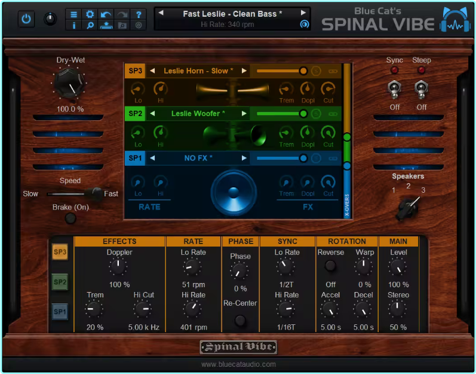Open the help question mark icon
Screen dimensions: 476x374
click(x=139, y=14)
